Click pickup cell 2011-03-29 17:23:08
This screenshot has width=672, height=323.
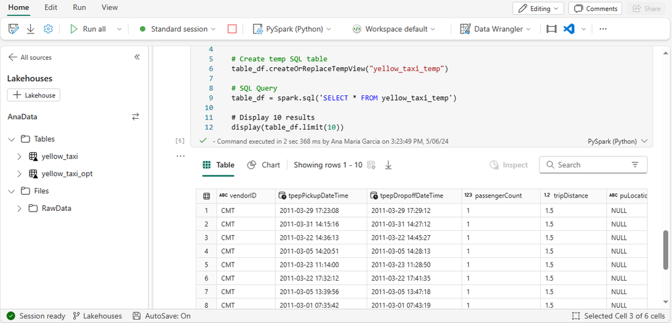(x=321, y=210)
